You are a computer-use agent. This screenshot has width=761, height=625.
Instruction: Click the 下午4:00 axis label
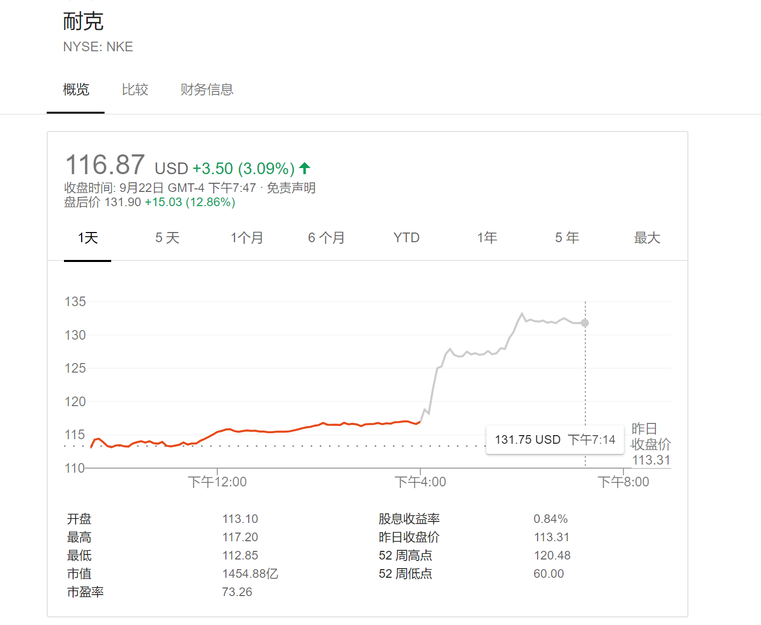coord(420,482)
